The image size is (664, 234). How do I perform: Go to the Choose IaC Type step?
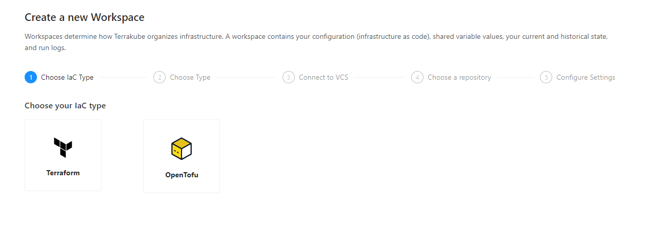[67, 78]
